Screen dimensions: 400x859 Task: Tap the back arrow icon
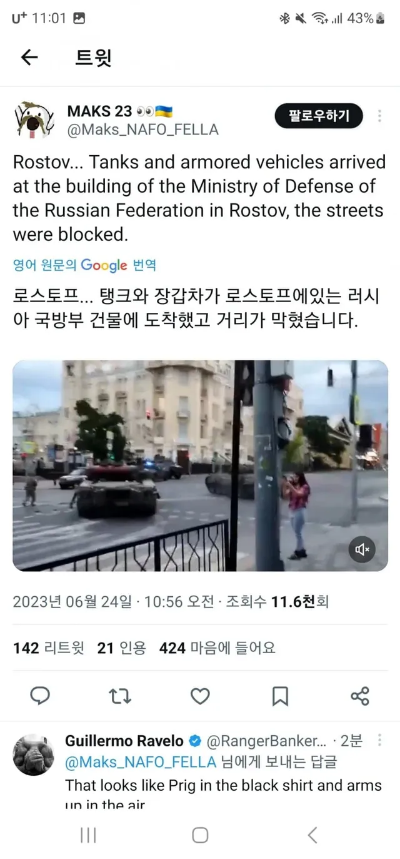tap(29, 58)
